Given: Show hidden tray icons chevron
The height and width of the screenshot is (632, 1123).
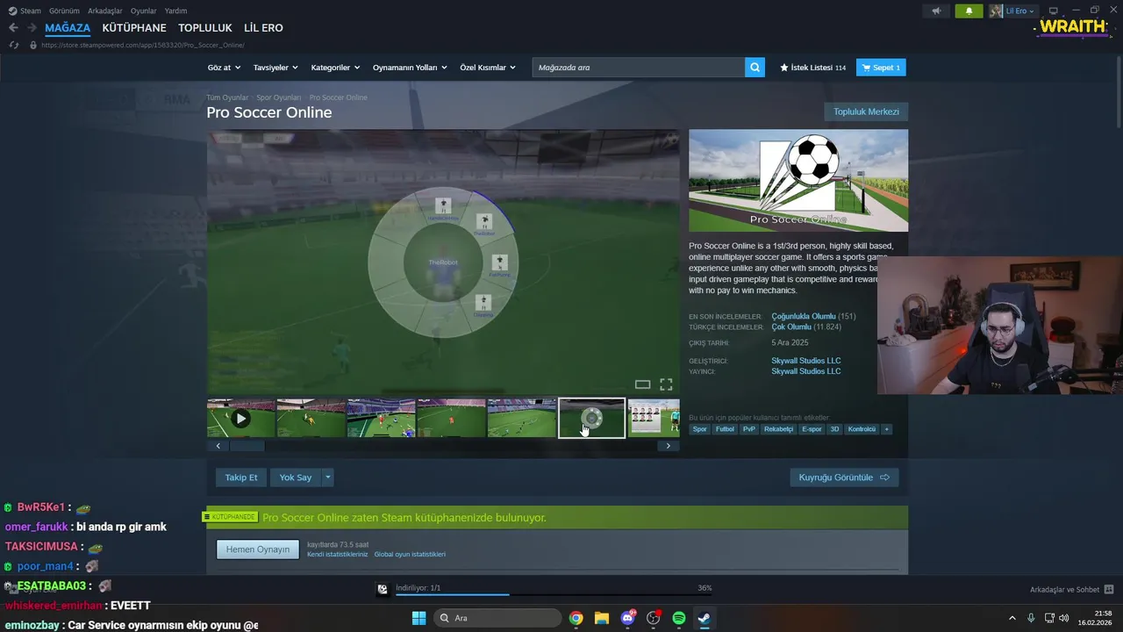Looking at the screenshot, I should pyautogui.click(x=1012, y=618).
